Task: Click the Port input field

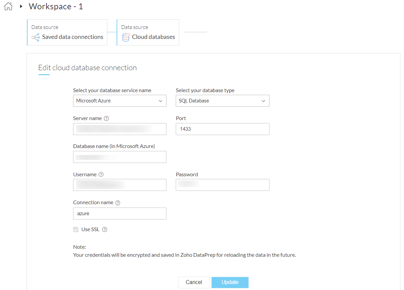Action: [222, 129]
